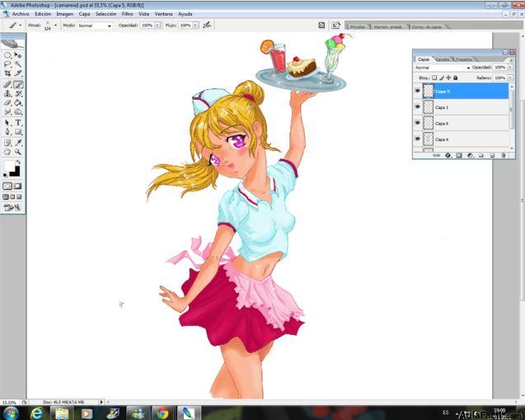
Task: Open layer Relleno slider arrow
Action: [x=510, y=78]
